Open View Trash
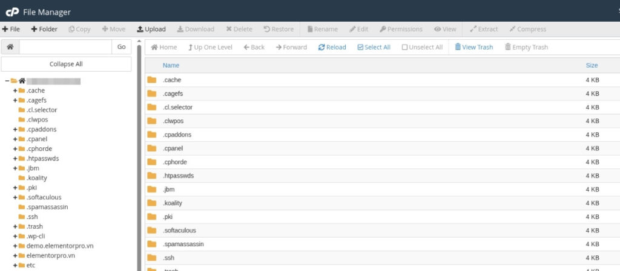This screenshot has width=620, height=271. tap(473, 47)
